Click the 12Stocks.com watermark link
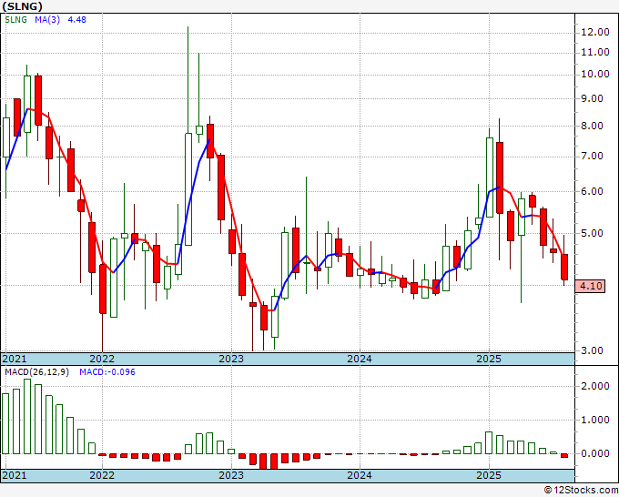This screenshot has width=619, height=497. tap(581, 490)
